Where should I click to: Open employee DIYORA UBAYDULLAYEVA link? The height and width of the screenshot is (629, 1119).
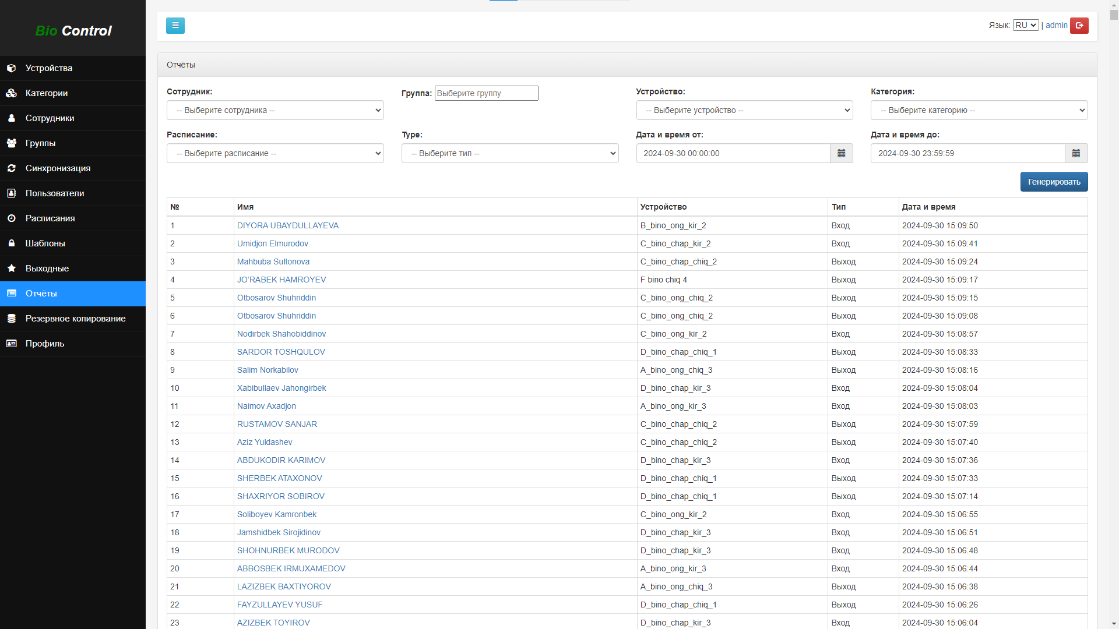(287, 225)
